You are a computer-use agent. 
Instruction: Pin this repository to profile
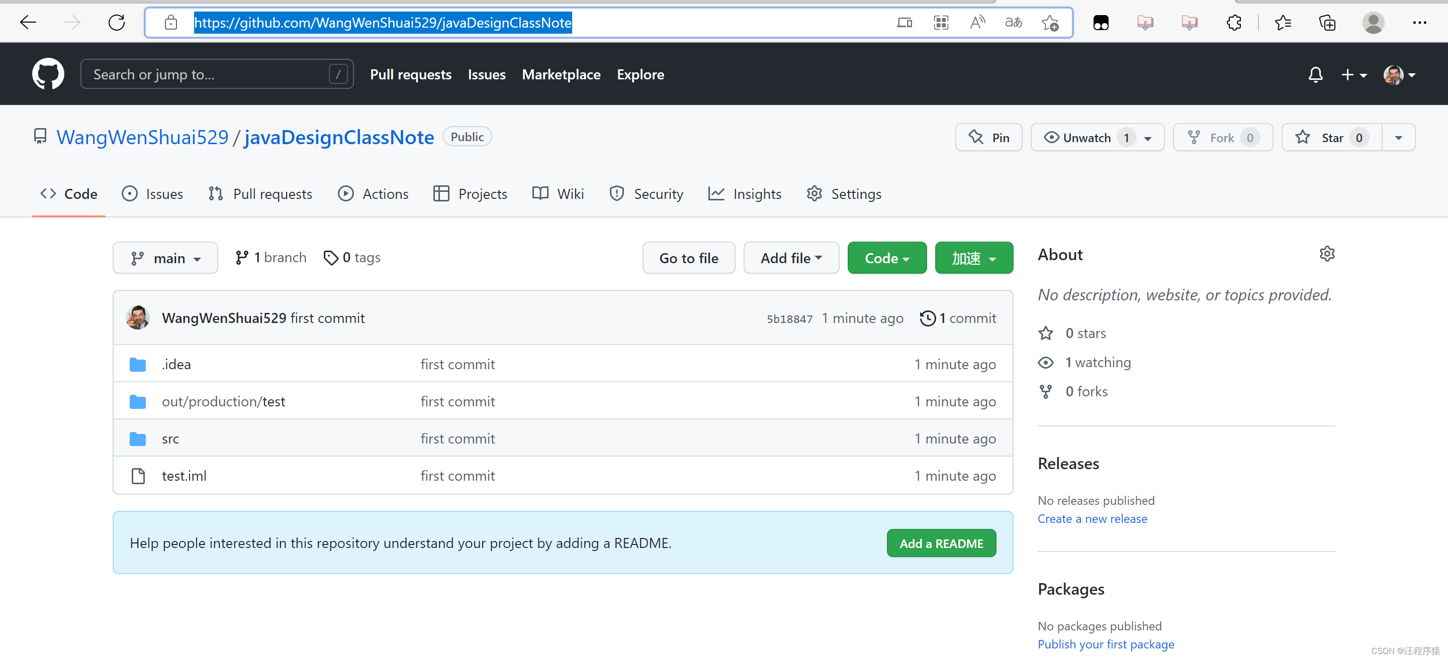[989, 138]
